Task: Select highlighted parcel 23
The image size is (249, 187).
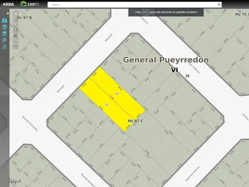Action: pos(106,104)
